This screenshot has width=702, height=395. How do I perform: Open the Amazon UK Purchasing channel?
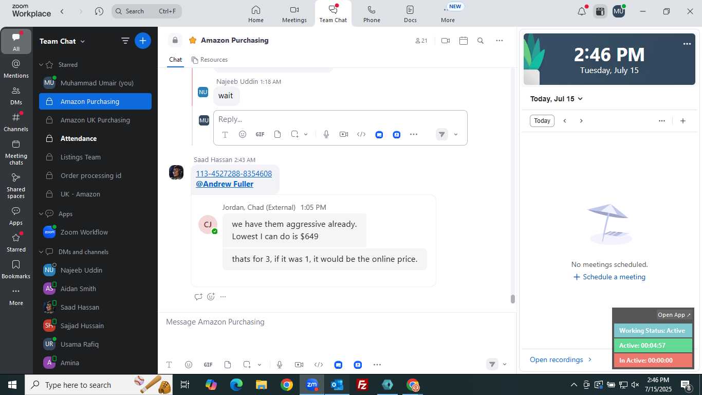pyautogui.click(x=95, y=120)
